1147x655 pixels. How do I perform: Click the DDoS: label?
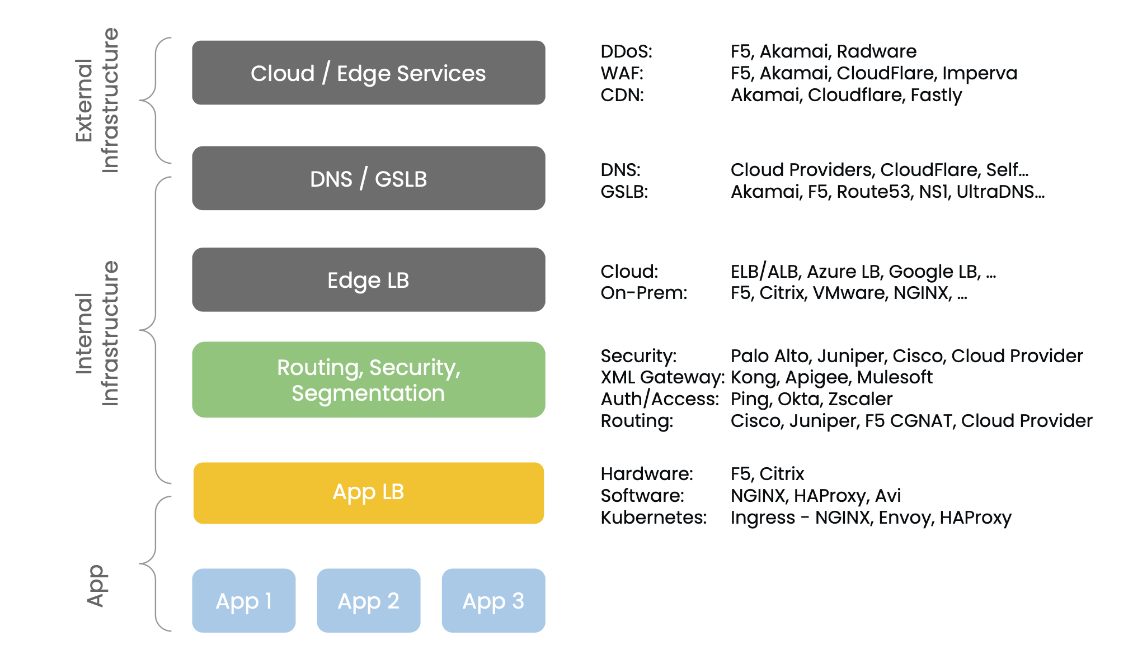click(x=626, y=51)
